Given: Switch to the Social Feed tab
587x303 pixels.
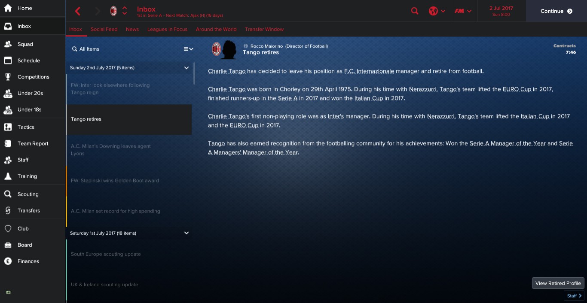Looking at the screenshot, I should coord(104,29).
